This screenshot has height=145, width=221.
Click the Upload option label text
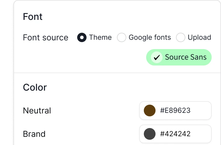pyautogui.click(x=199, y=37)
